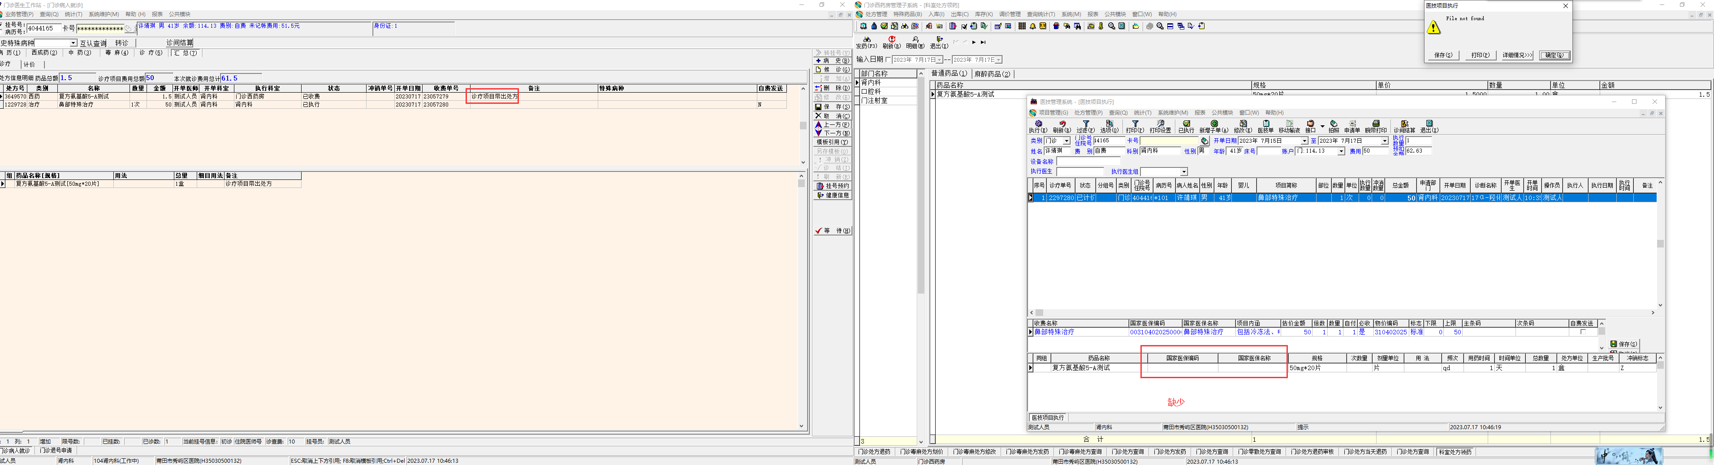Expand the 账户 account dropdown
Screen dimensions: 1714x465
1341,151
